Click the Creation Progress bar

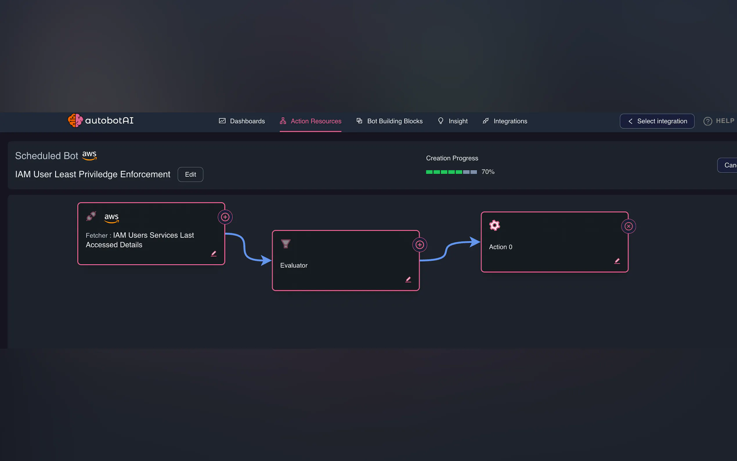(x=451, y=172)
